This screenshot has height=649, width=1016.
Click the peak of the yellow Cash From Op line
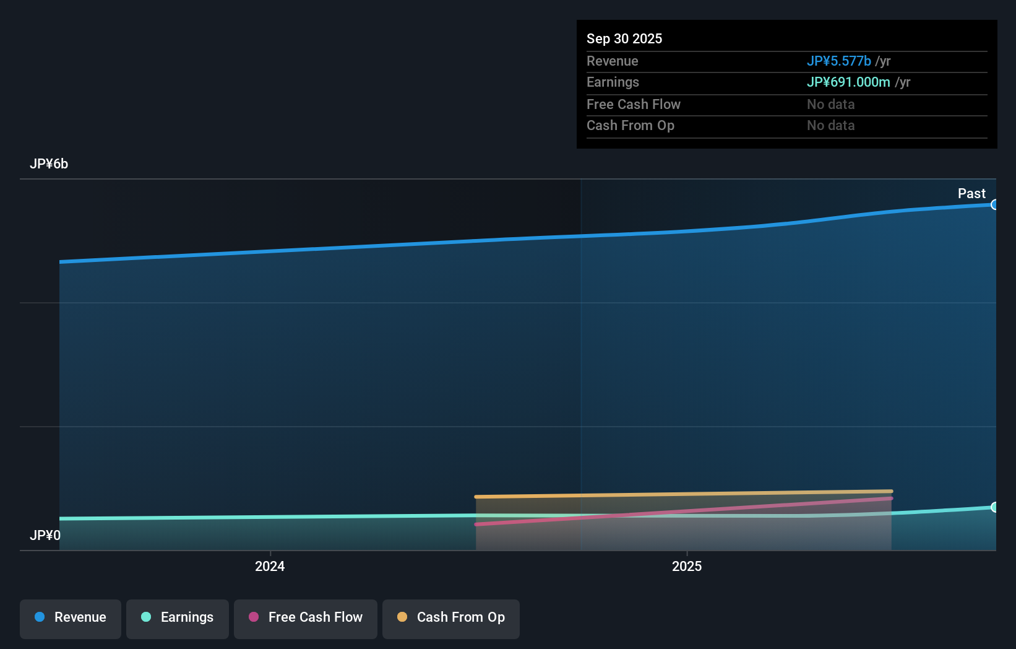pos(888,491)
